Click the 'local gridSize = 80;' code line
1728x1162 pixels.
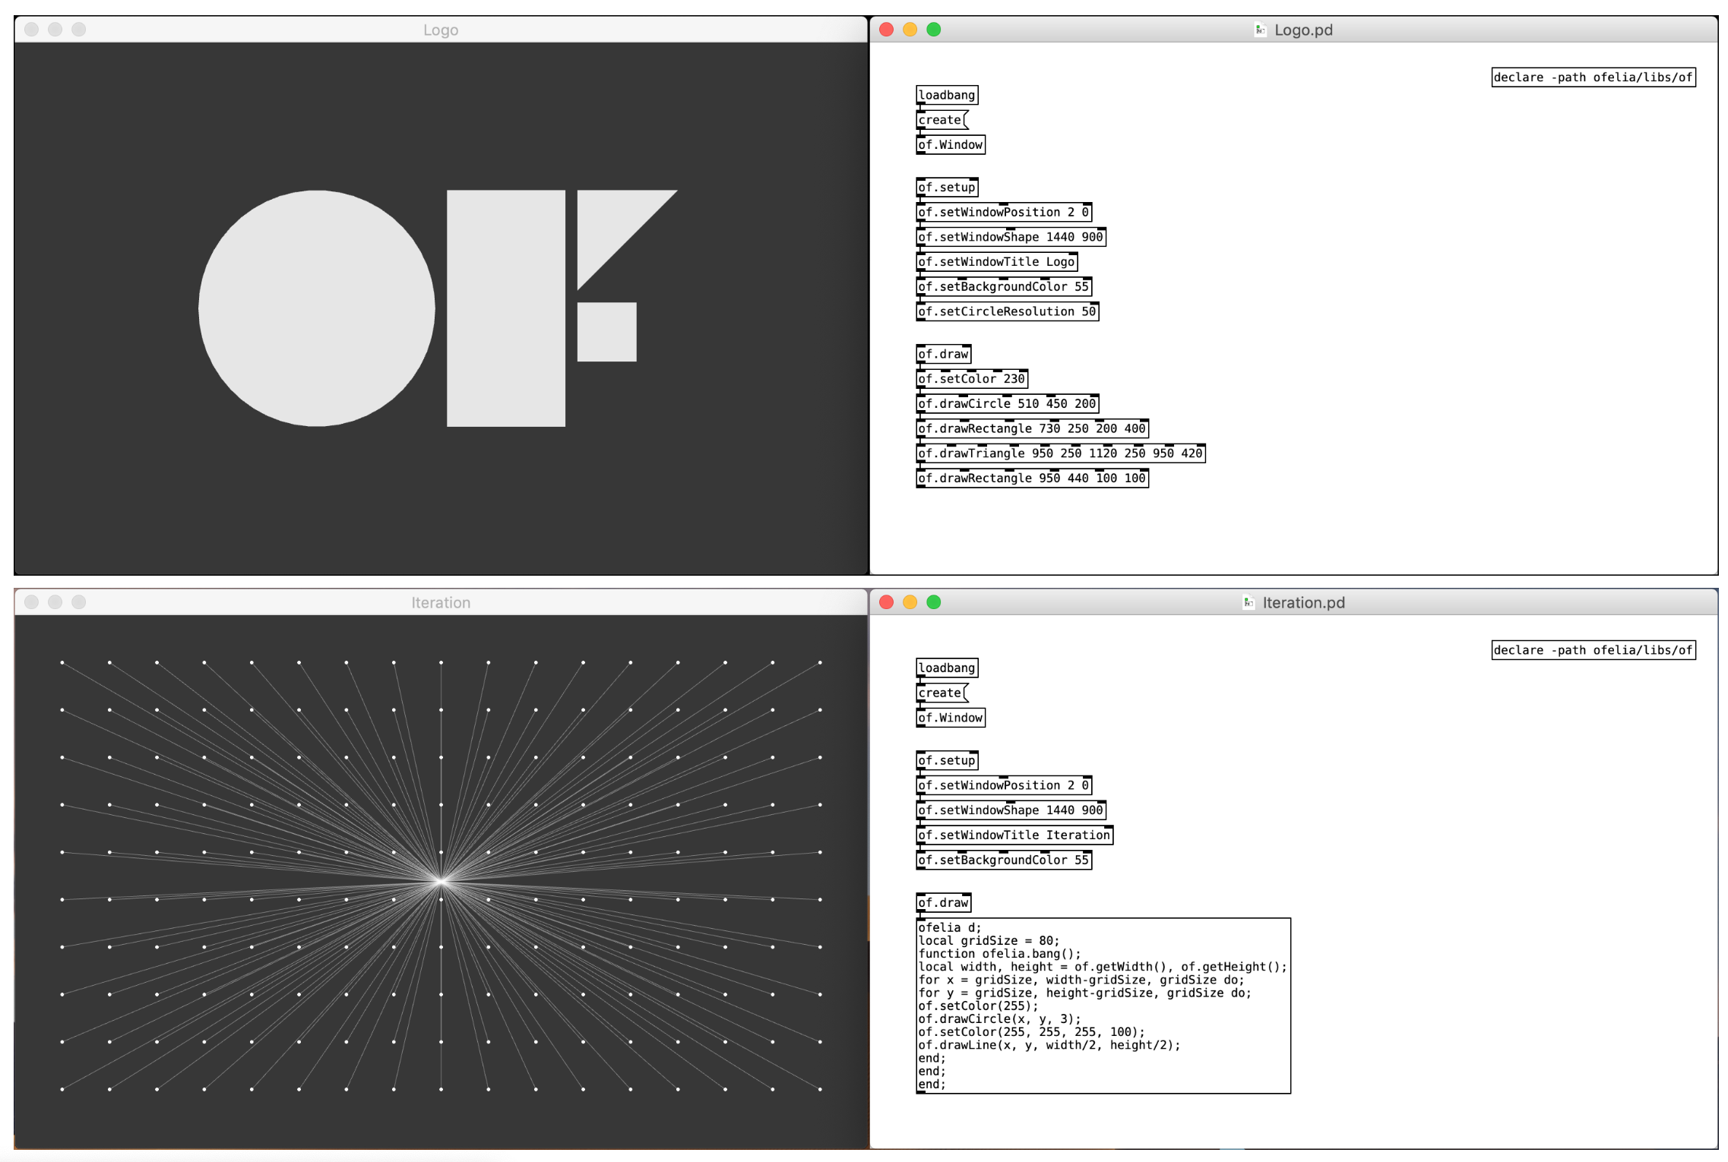(988, 940)
